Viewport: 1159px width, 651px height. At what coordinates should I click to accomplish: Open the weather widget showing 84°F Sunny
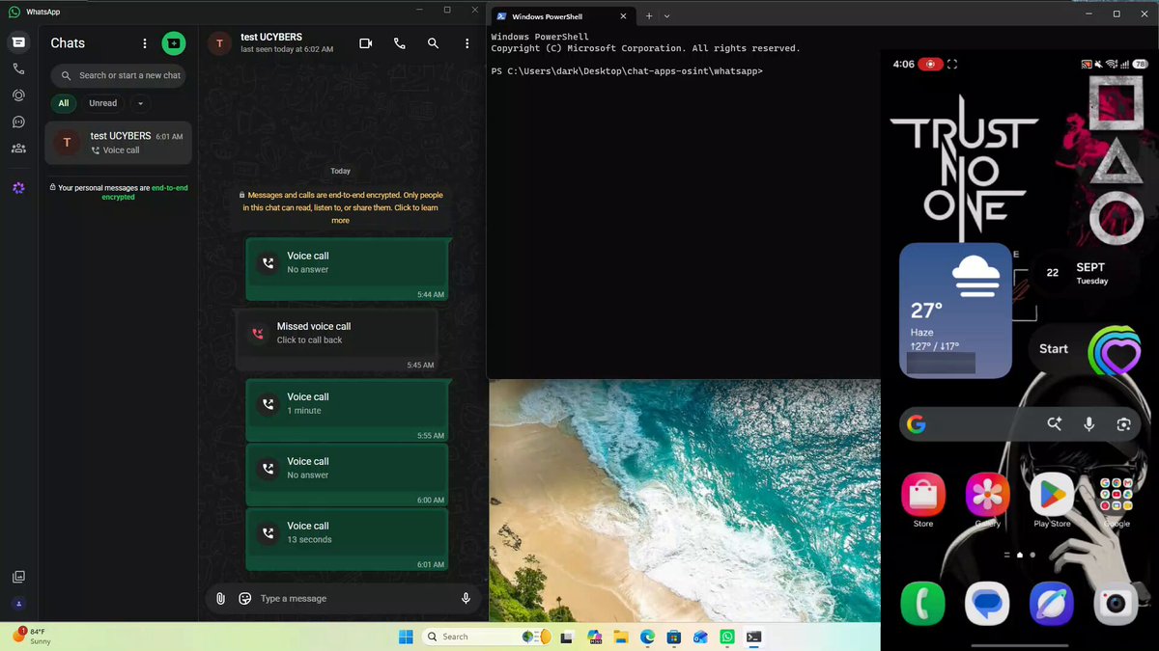pos(32,636)
